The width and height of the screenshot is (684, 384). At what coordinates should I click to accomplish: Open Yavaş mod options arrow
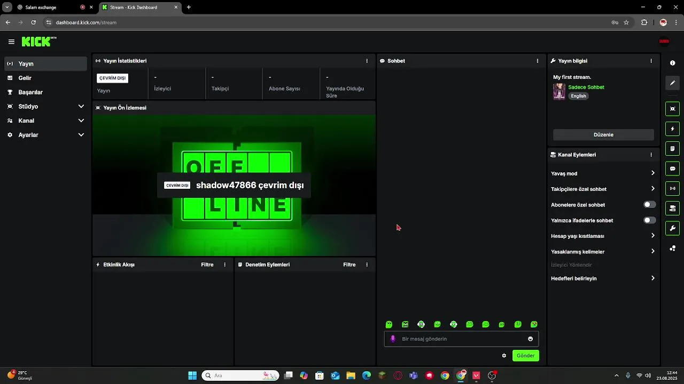click(652, 173)
